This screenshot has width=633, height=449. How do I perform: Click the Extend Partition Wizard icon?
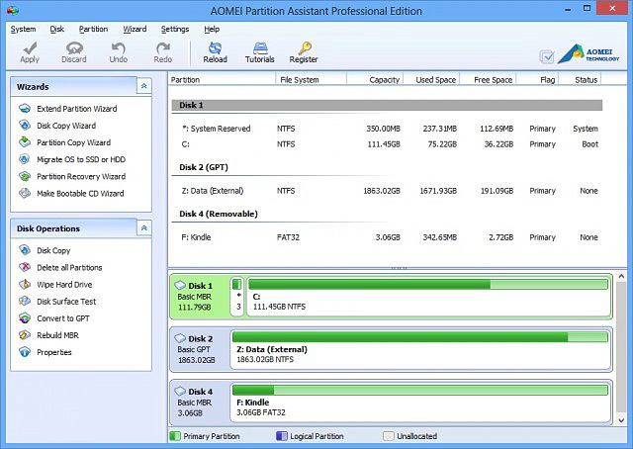click(x=25, y=108)
